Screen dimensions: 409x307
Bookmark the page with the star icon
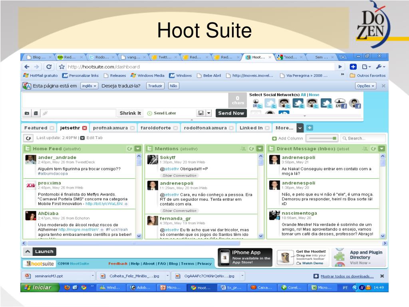(x=62, y=67)
